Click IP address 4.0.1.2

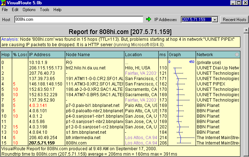tap(36, 116)
